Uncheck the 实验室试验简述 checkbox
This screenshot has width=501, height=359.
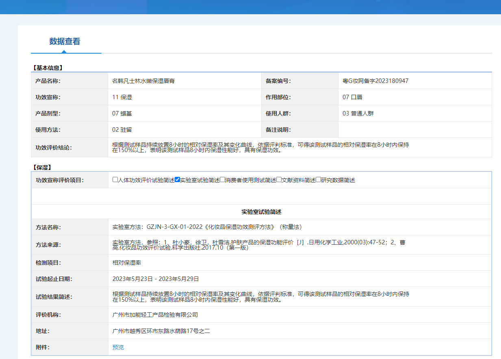pyautogui.click(x=177, y=180)
